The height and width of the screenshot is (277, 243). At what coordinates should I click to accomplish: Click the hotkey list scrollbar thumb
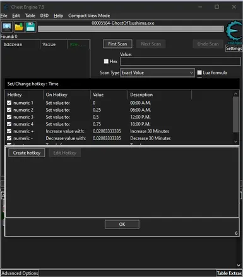(x=235, y=114)
